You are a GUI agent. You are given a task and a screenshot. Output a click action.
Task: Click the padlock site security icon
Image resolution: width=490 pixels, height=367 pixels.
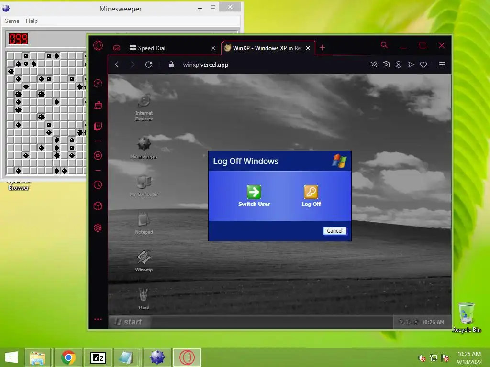171,65
